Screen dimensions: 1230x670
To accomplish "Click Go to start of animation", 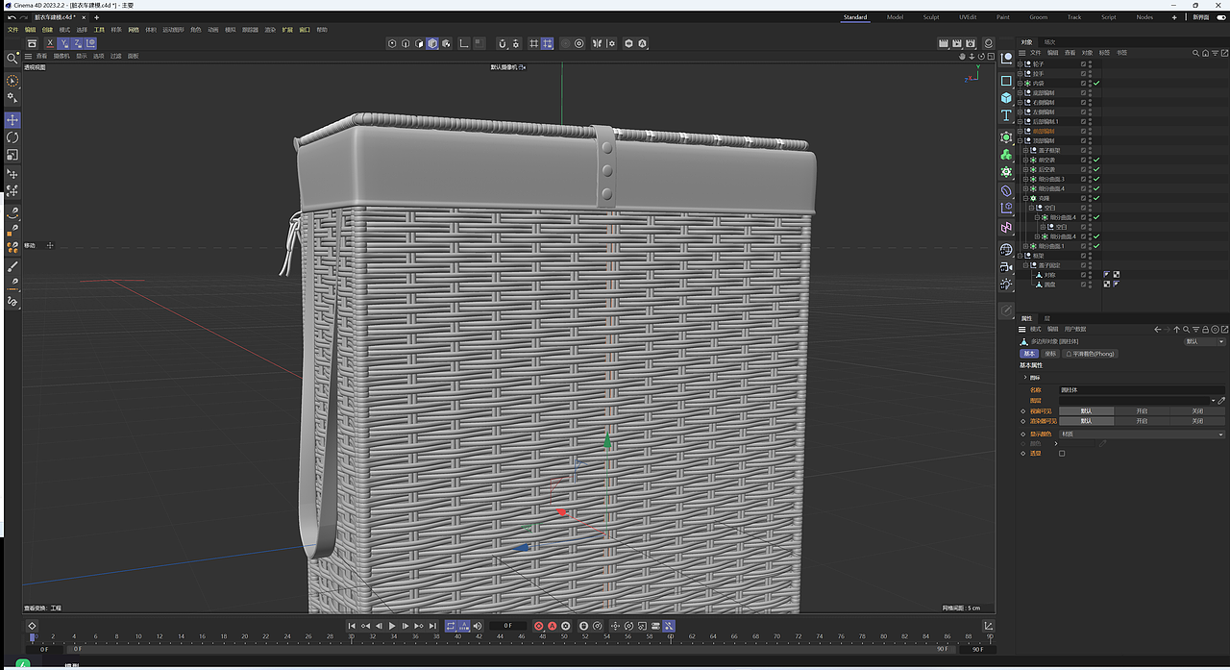I will (352, 626).
